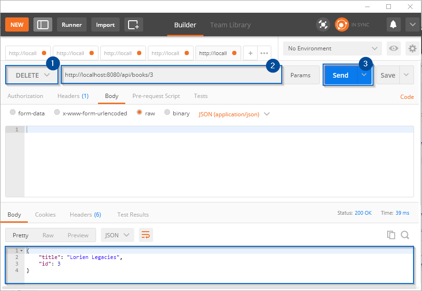Click the orange NEW button
Screen dimensions: 422x291
click(x=17, y=25)
